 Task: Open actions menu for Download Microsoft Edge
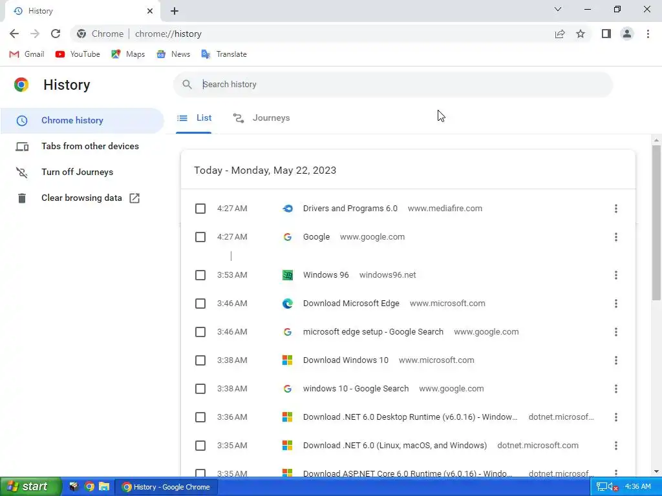[x=616, y=304]
